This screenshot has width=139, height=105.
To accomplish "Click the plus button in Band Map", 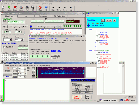I will 115,20.
